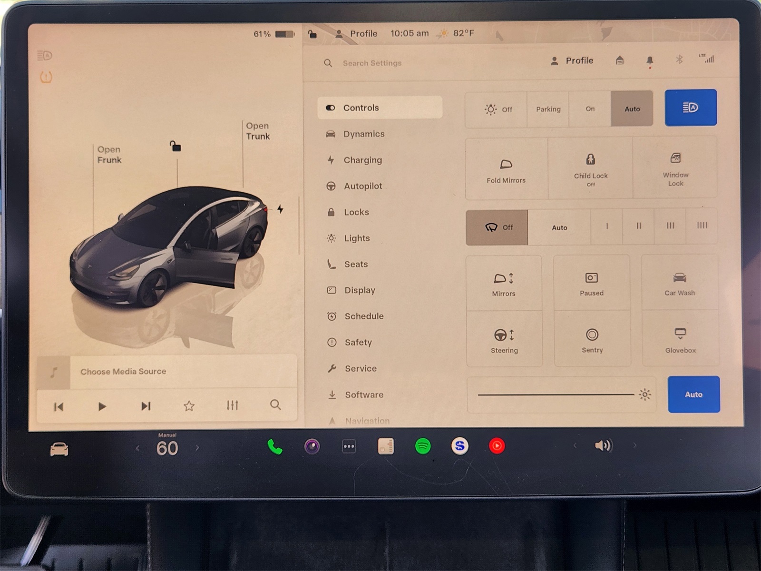The width and height of the screenshot is (761, 571).
Task: Skip to previous track
Action: click(x=59, y=407)
